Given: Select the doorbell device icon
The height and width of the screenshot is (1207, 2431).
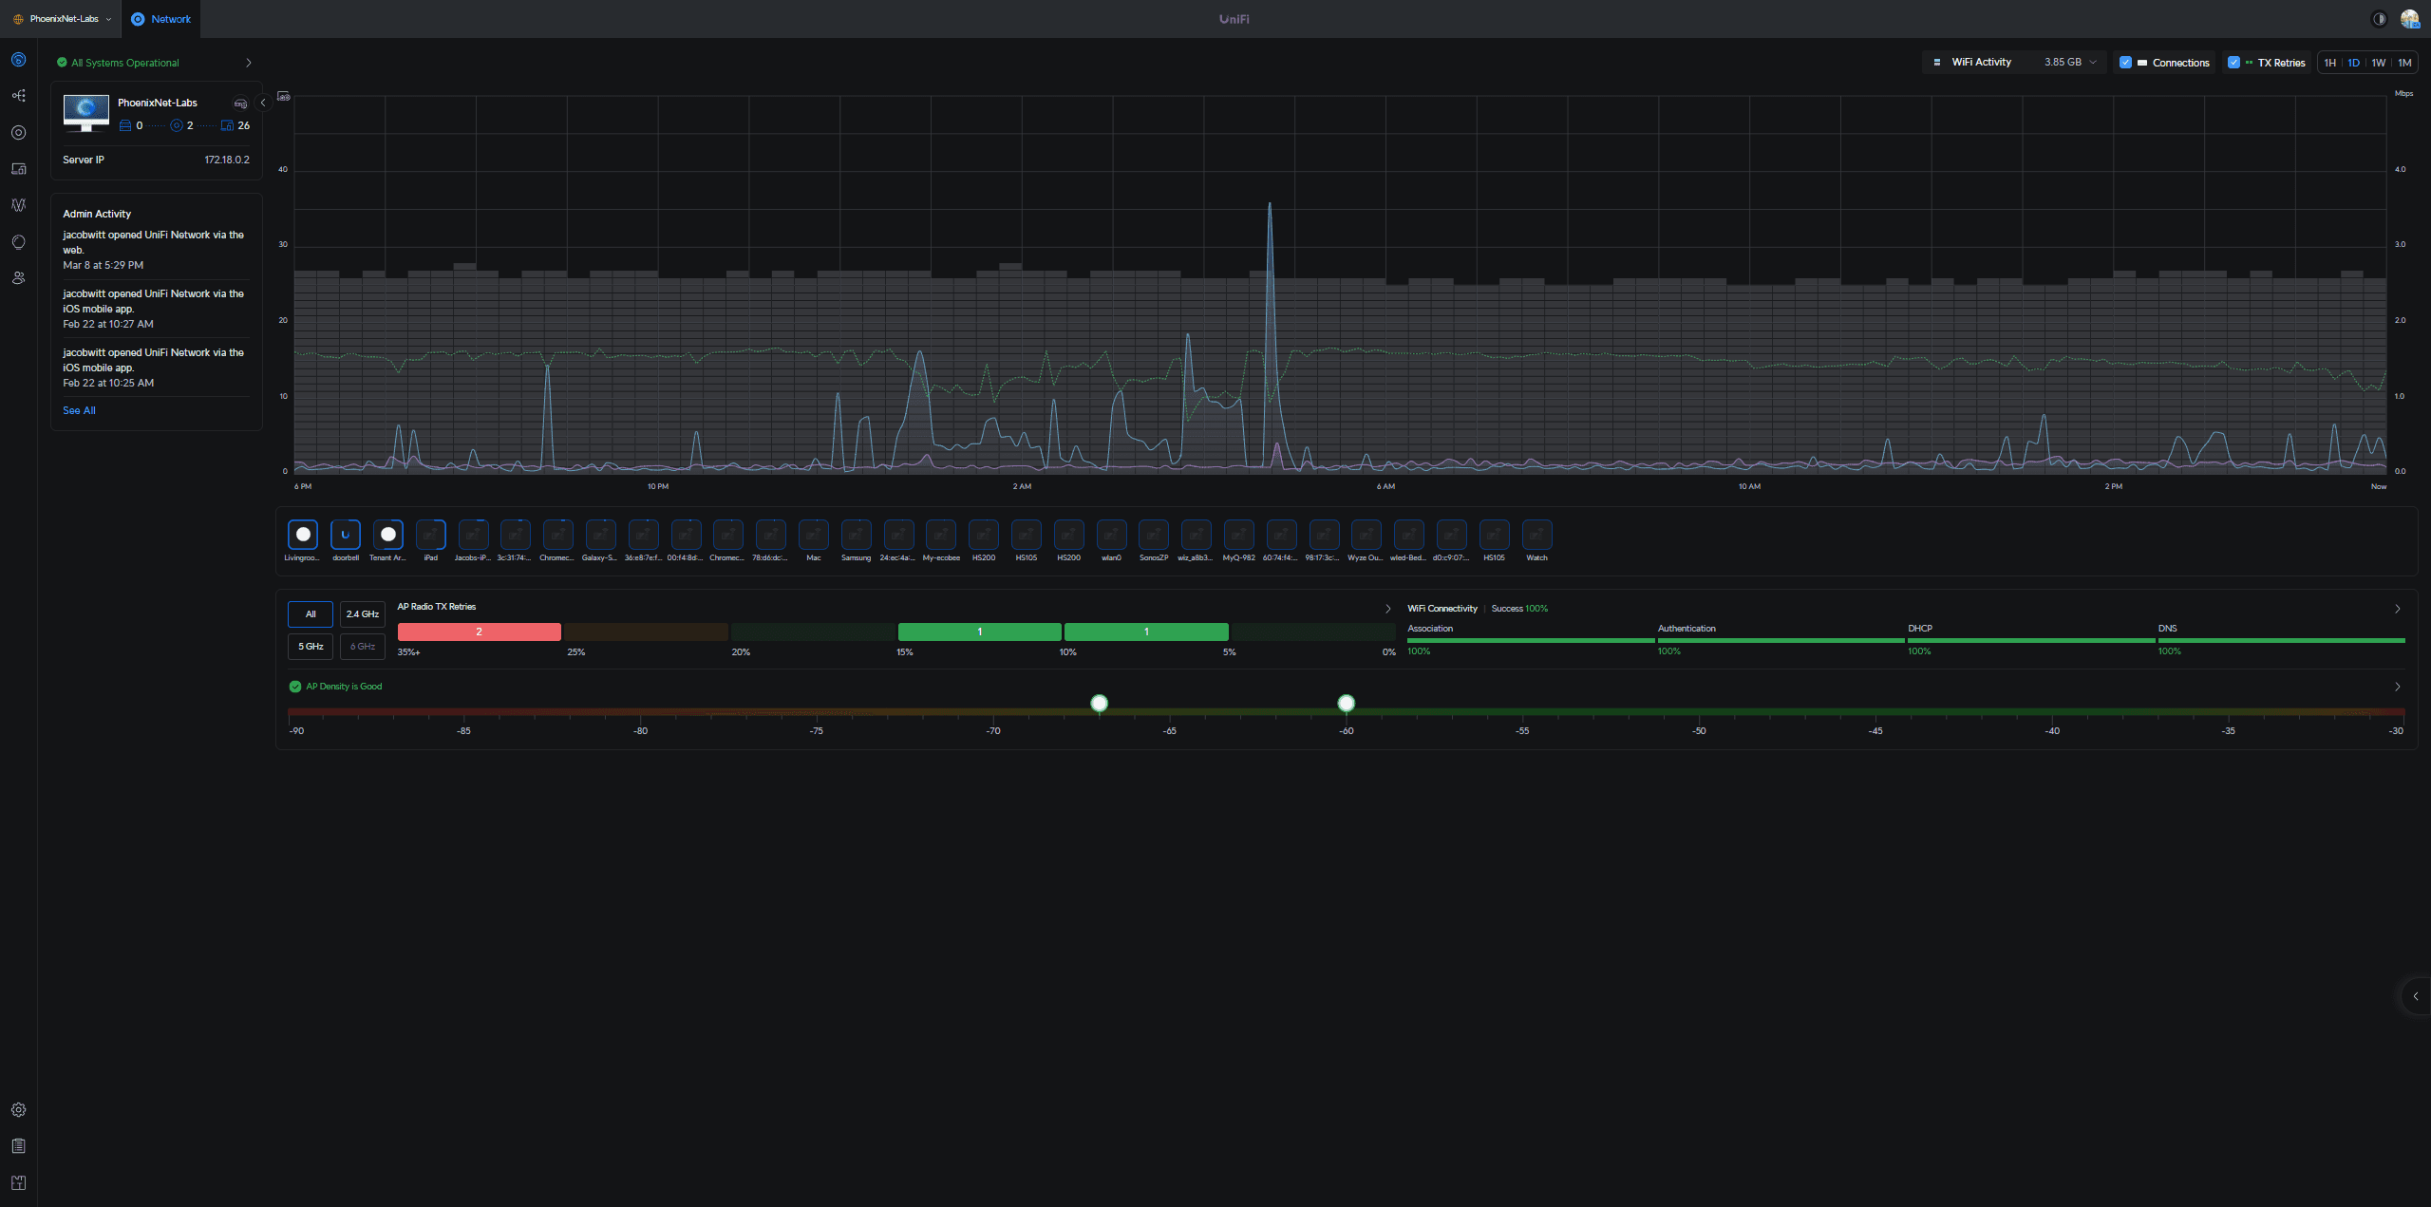Looking at the screenshot, I should [x=346, y=535].
